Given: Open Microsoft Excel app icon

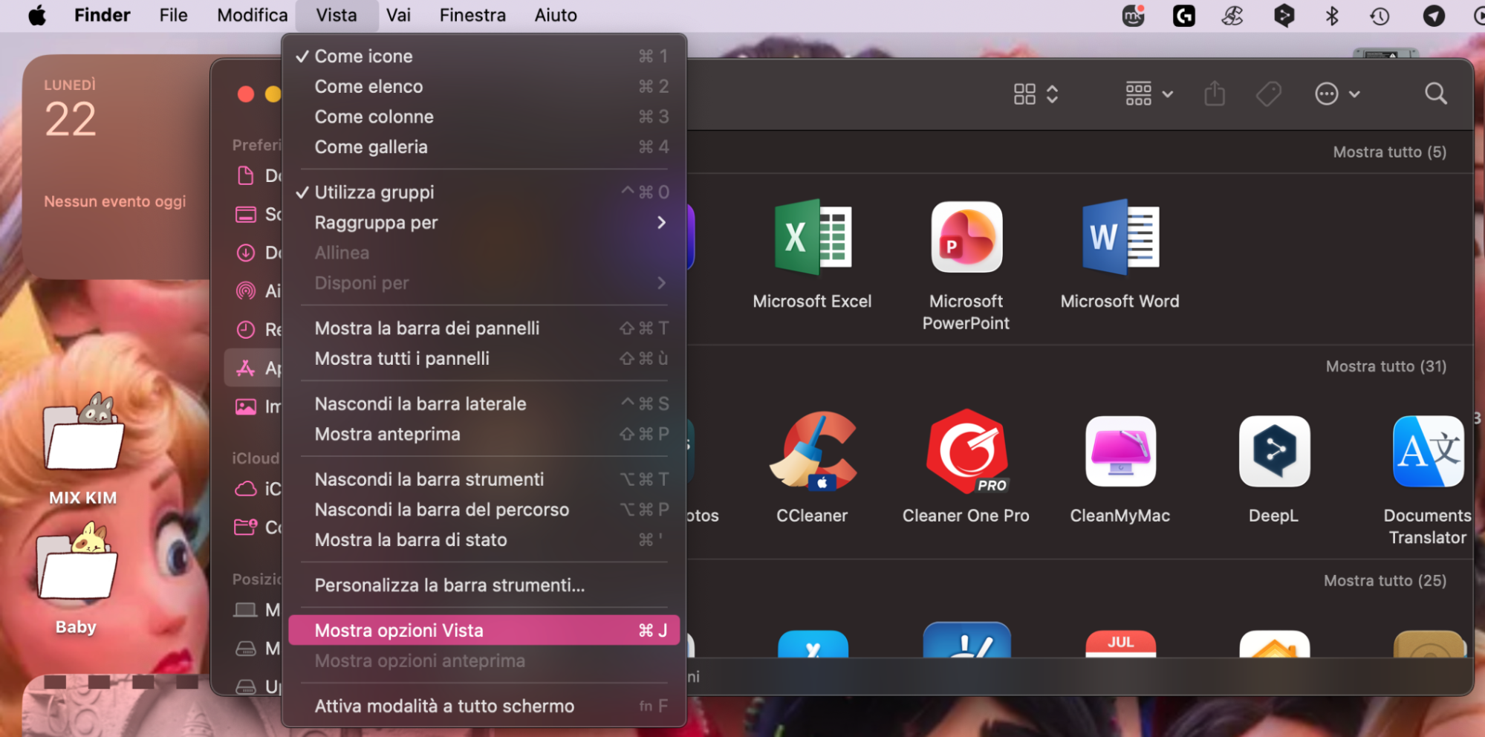Looking at the screenshot, I should pos(812,238).
